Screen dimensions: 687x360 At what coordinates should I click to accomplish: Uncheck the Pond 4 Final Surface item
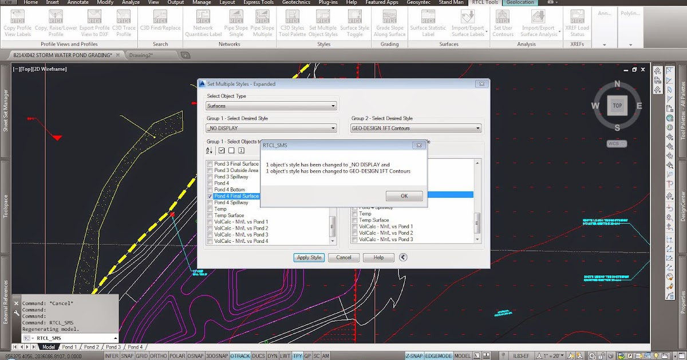pyautogui.click(x=210, y=195)
